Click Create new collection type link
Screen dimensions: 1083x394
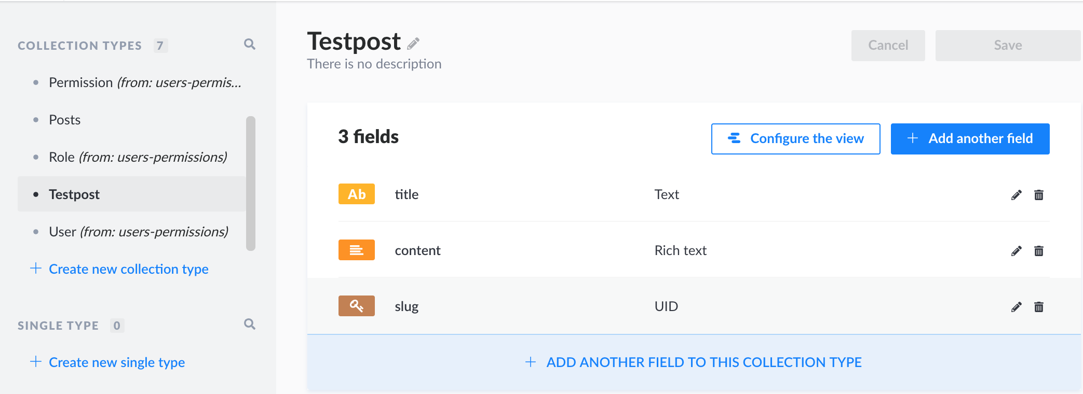(128, 269)
